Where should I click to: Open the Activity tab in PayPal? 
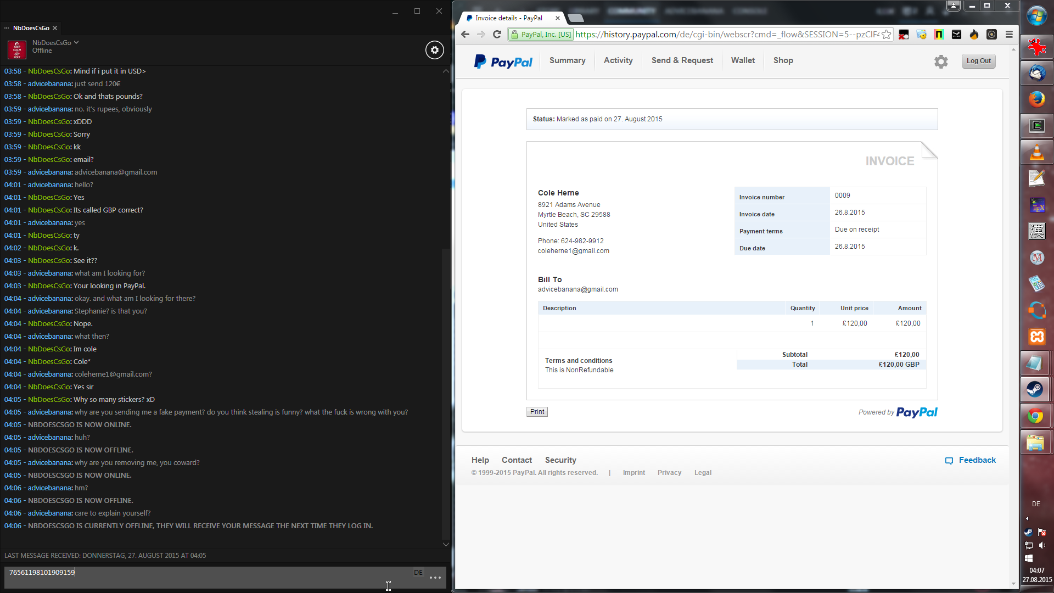pyautogui.click(x=618, y=60)
